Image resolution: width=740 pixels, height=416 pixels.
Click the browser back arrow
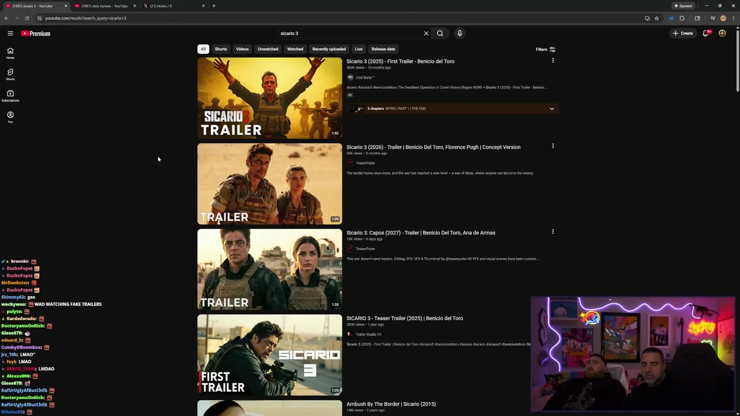[x=6, y=18]
